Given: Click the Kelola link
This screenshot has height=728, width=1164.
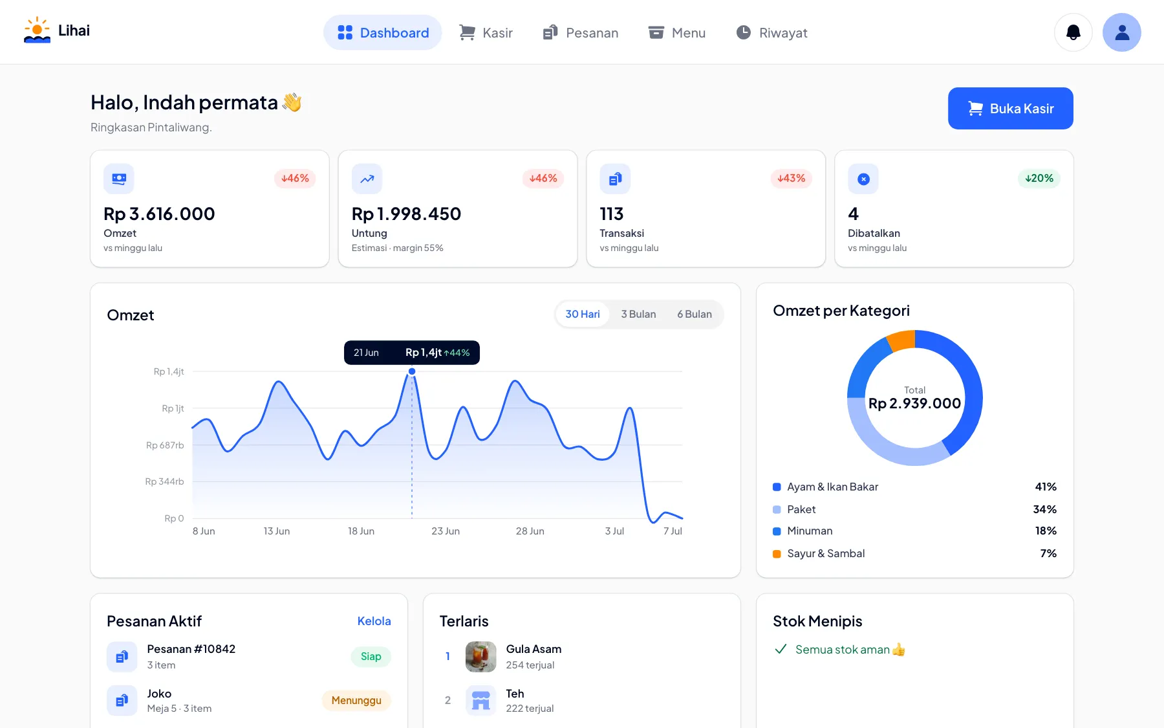Looking at the screenshot, I should click(x=374, y=621).
